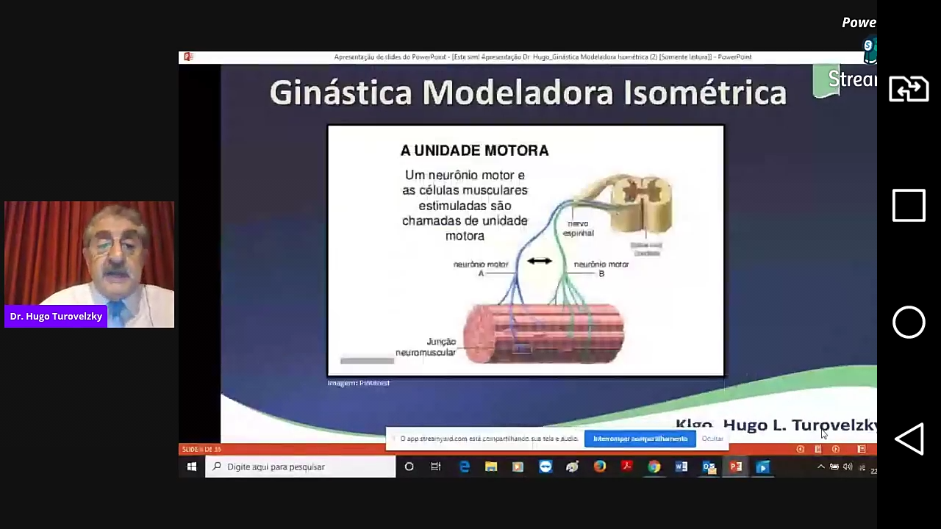Viewport: 941px width, 529px height.
Task: Open Task View in the taskbar
Action: click(x=436, y=467)
